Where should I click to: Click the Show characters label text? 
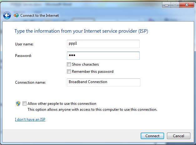click(85, 64)
